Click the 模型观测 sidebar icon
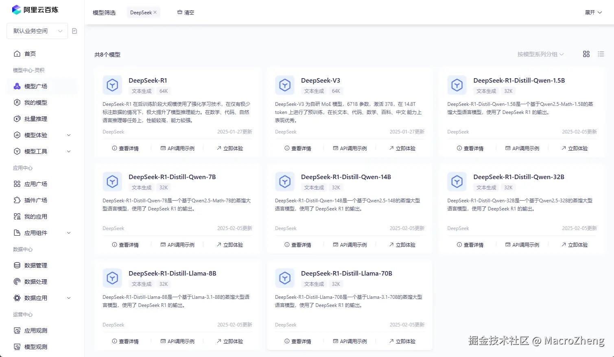 (x=17, y=347)
